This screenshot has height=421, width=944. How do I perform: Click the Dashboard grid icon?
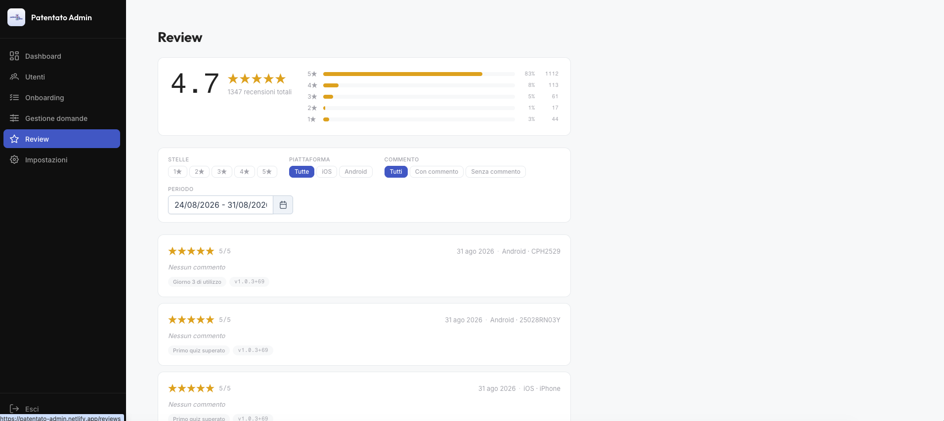(14, 56)
